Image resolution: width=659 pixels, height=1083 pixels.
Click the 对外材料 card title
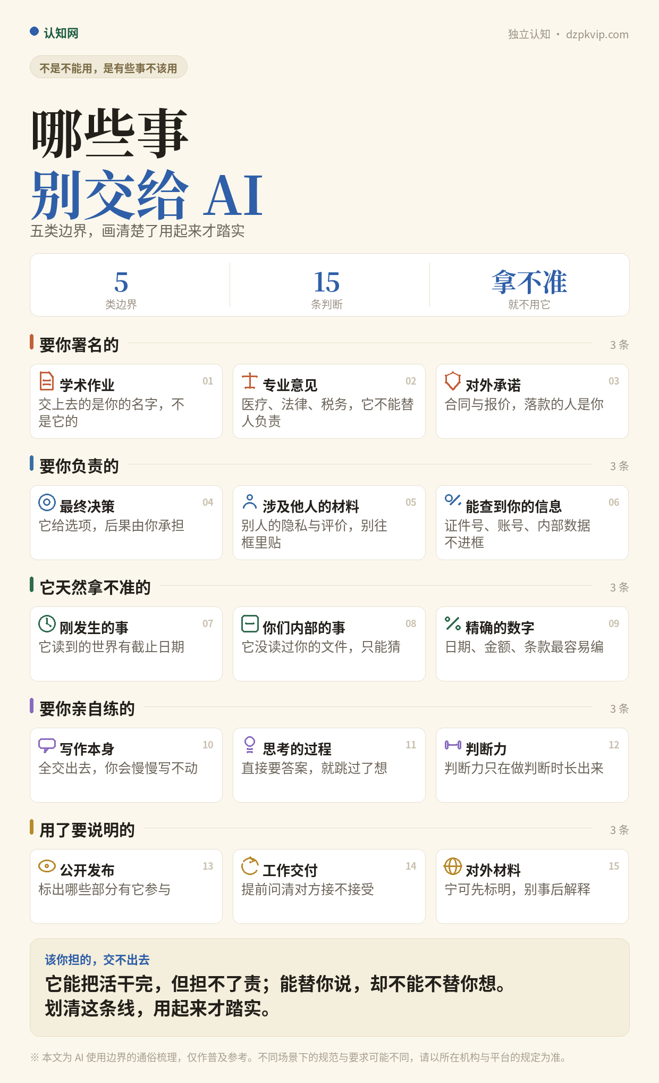tap(493, 870)
